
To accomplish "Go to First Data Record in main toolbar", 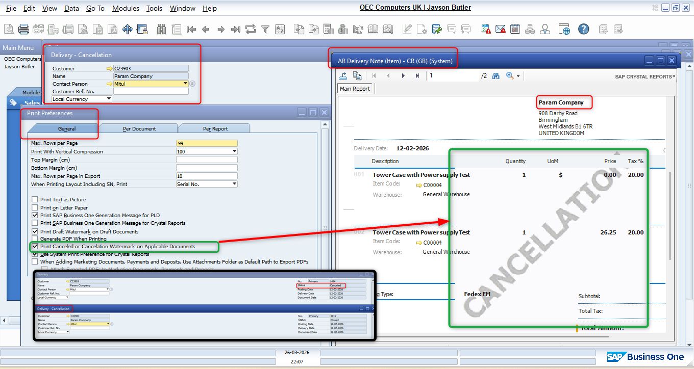I will pyautogui.click(x=191, y=29).
